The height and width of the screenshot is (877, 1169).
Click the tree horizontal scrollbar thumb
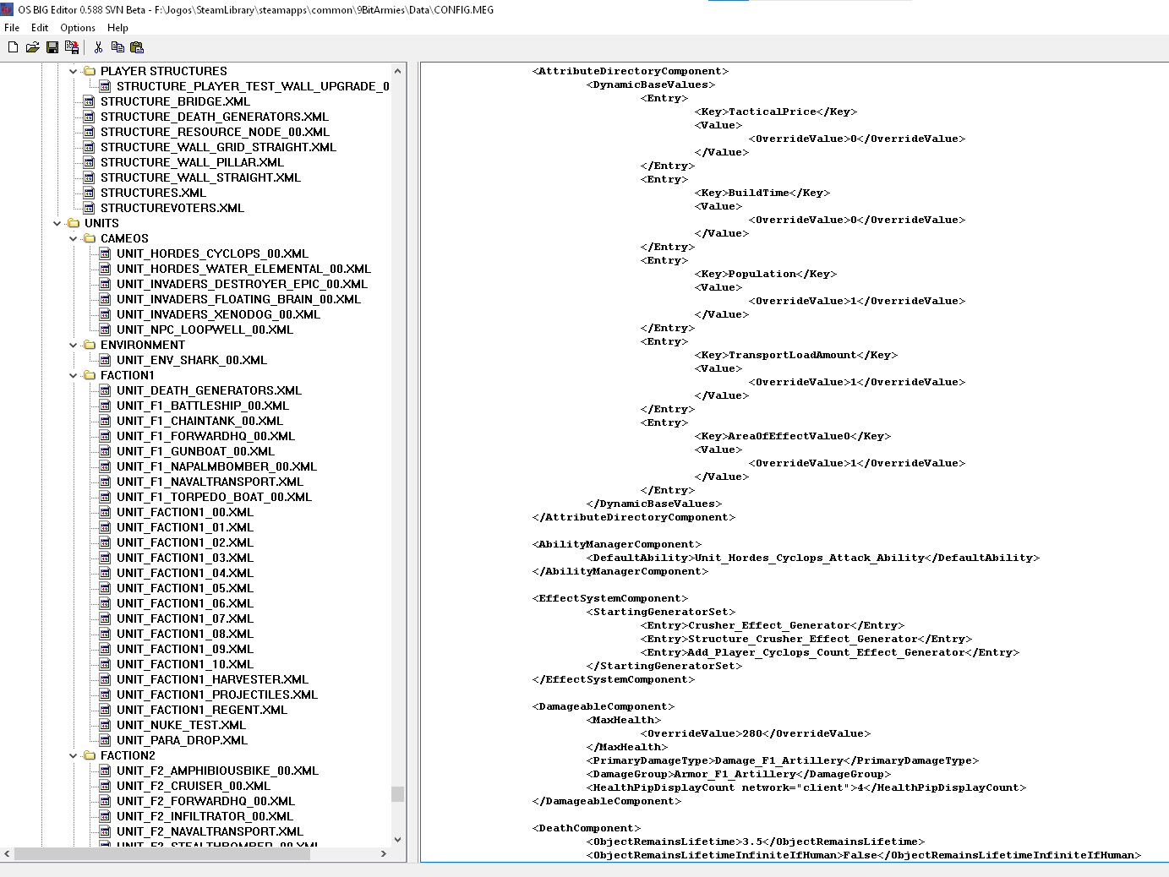point(162,853)
